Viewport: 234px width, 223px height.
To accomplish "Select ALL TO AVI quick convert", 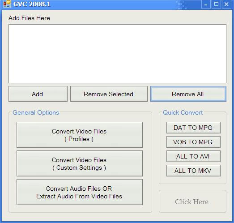I will (193, 156).
